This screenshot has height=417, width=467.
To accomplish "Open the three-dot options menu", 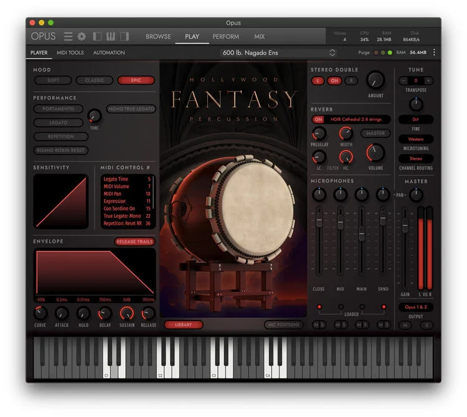I will [x=434, y=52].
